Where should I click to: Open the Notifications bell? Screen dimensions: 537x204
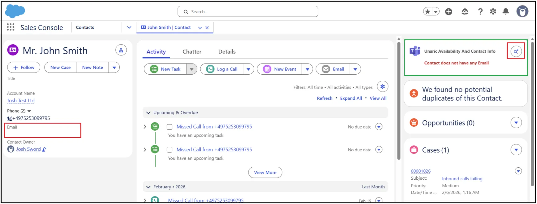click(x=506, y=12)
